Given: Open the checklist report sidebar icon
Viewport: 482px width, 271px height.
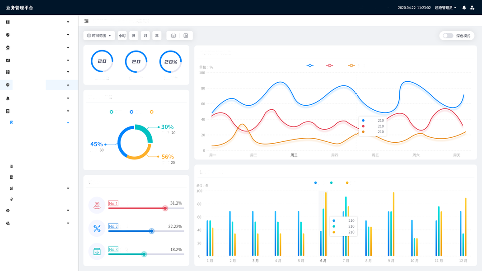Looking at the screenshot, I should (x=8, y=111).
